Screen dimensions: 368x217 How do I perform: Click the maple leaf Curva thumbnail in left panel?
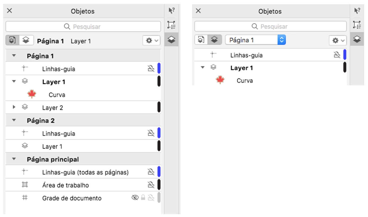coord(32,94)
